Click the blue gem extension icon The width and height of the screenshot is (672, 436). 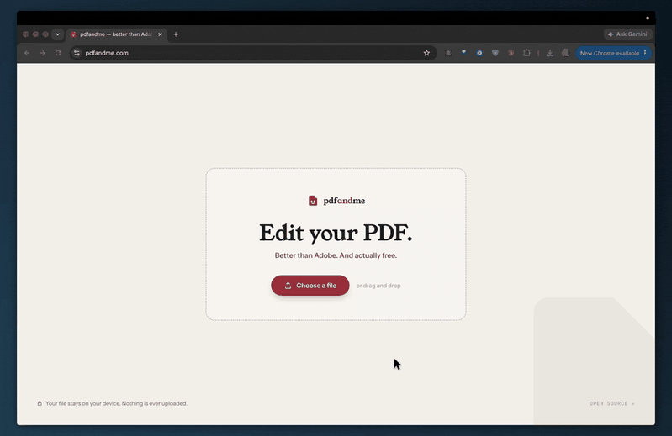463,53
